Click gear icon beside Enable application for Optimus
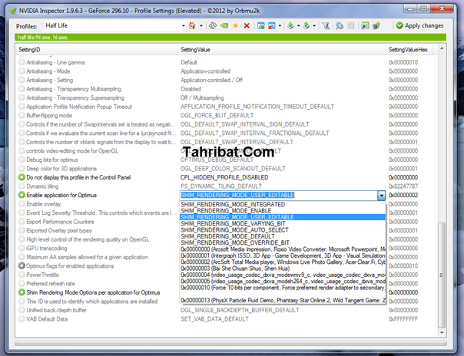Viewport: 464px width, 356px height. click(x=22, y=196)
